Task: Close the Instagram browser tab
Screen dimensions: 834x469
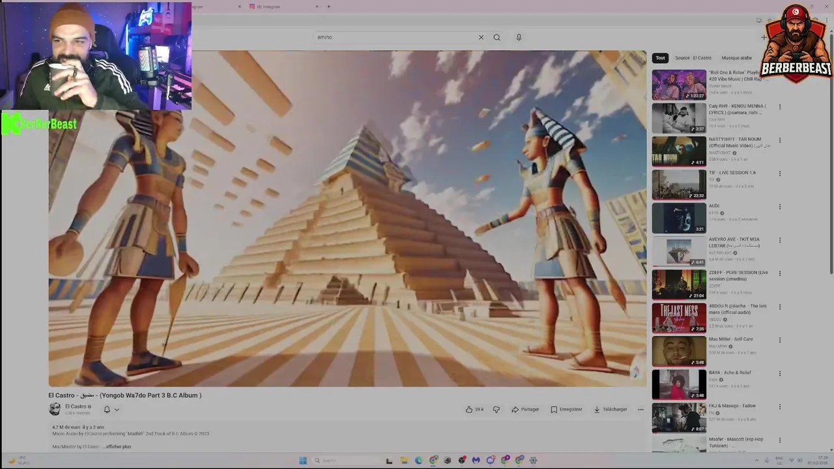Action: [317, 7]
